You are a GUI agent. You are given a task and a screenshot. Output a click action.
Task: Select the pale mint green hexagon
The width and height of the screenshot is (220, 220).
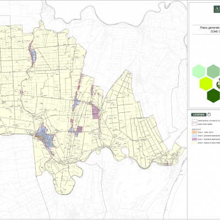tap(199, 71)
